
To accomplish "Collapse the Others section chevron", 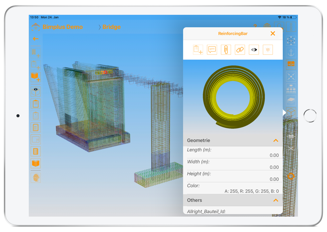I will pyautogui.click(x=276, y=200).
